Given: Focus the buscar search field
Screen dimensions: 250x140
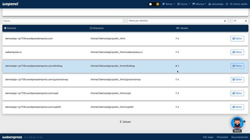Looking at the screenshot, I should click(x=62, y=21).
